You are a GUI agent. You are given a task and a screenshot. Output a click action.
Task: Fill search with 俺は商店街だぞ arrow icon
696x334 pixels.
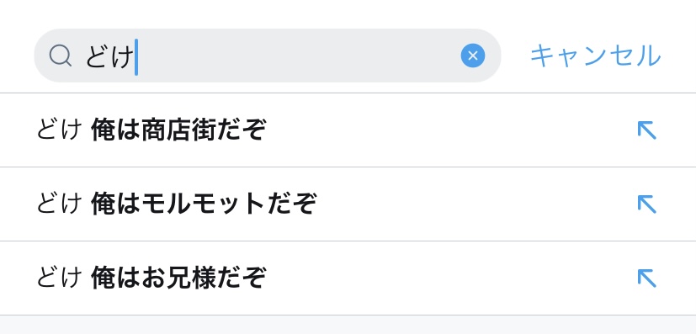[x=646, y=130]
